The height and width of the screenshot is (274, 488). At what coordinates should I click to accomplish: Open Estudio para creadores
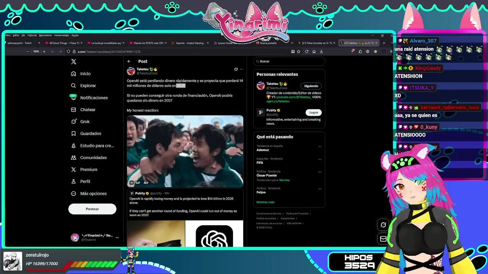click(93, 146)
